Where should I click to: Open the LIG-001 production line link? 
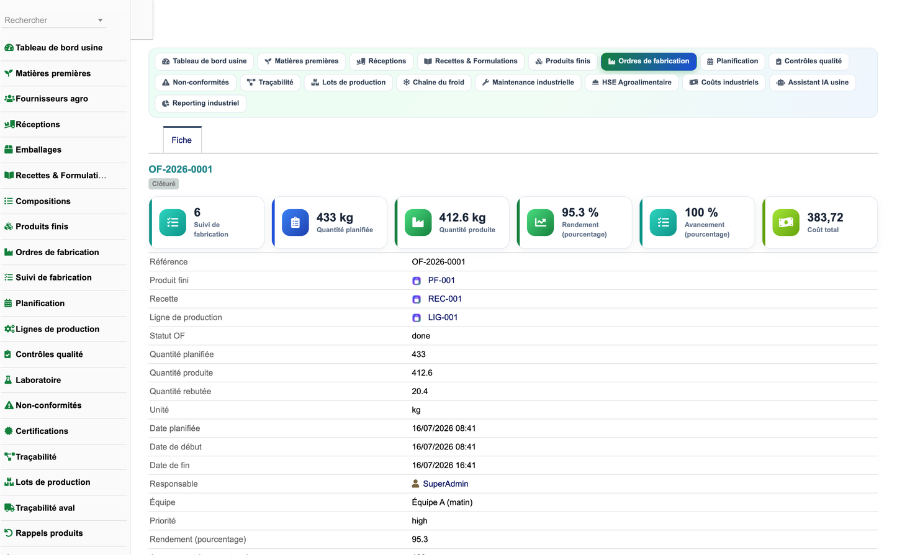click(x=443, y=318)
